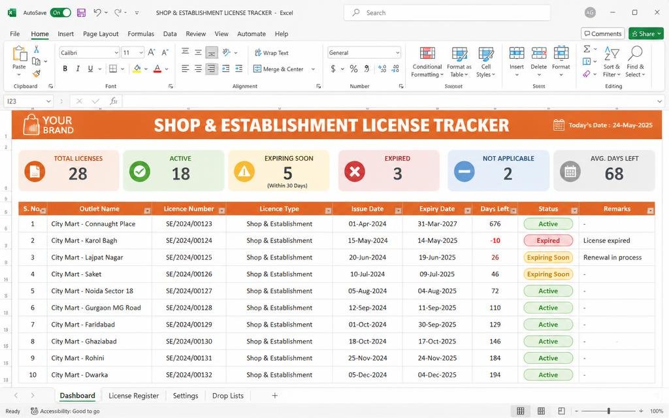Add a new sheet with plus button
Viewport: 669px width, 418px height.
[x=275, y=396]
